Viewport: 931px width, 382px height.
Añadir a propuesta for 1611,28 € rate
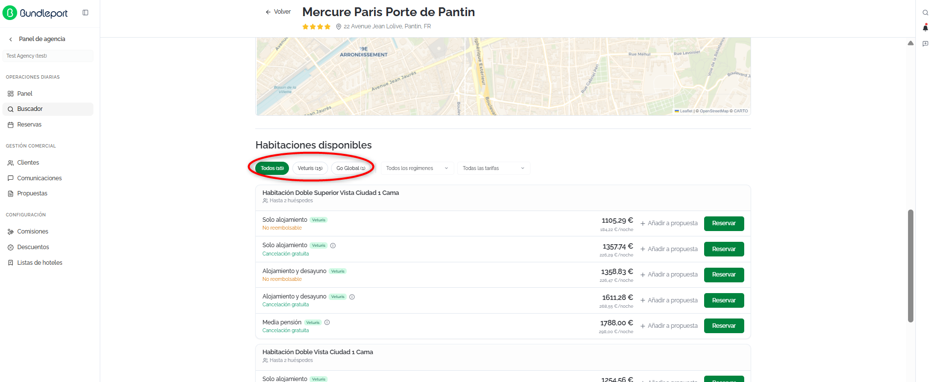coord(669,300)
